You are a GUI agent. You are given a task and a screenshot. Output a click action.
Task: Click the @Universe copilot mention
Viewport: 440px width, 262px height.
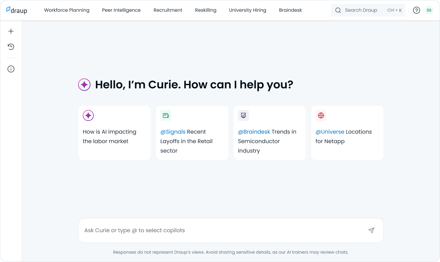pos(330,132)
